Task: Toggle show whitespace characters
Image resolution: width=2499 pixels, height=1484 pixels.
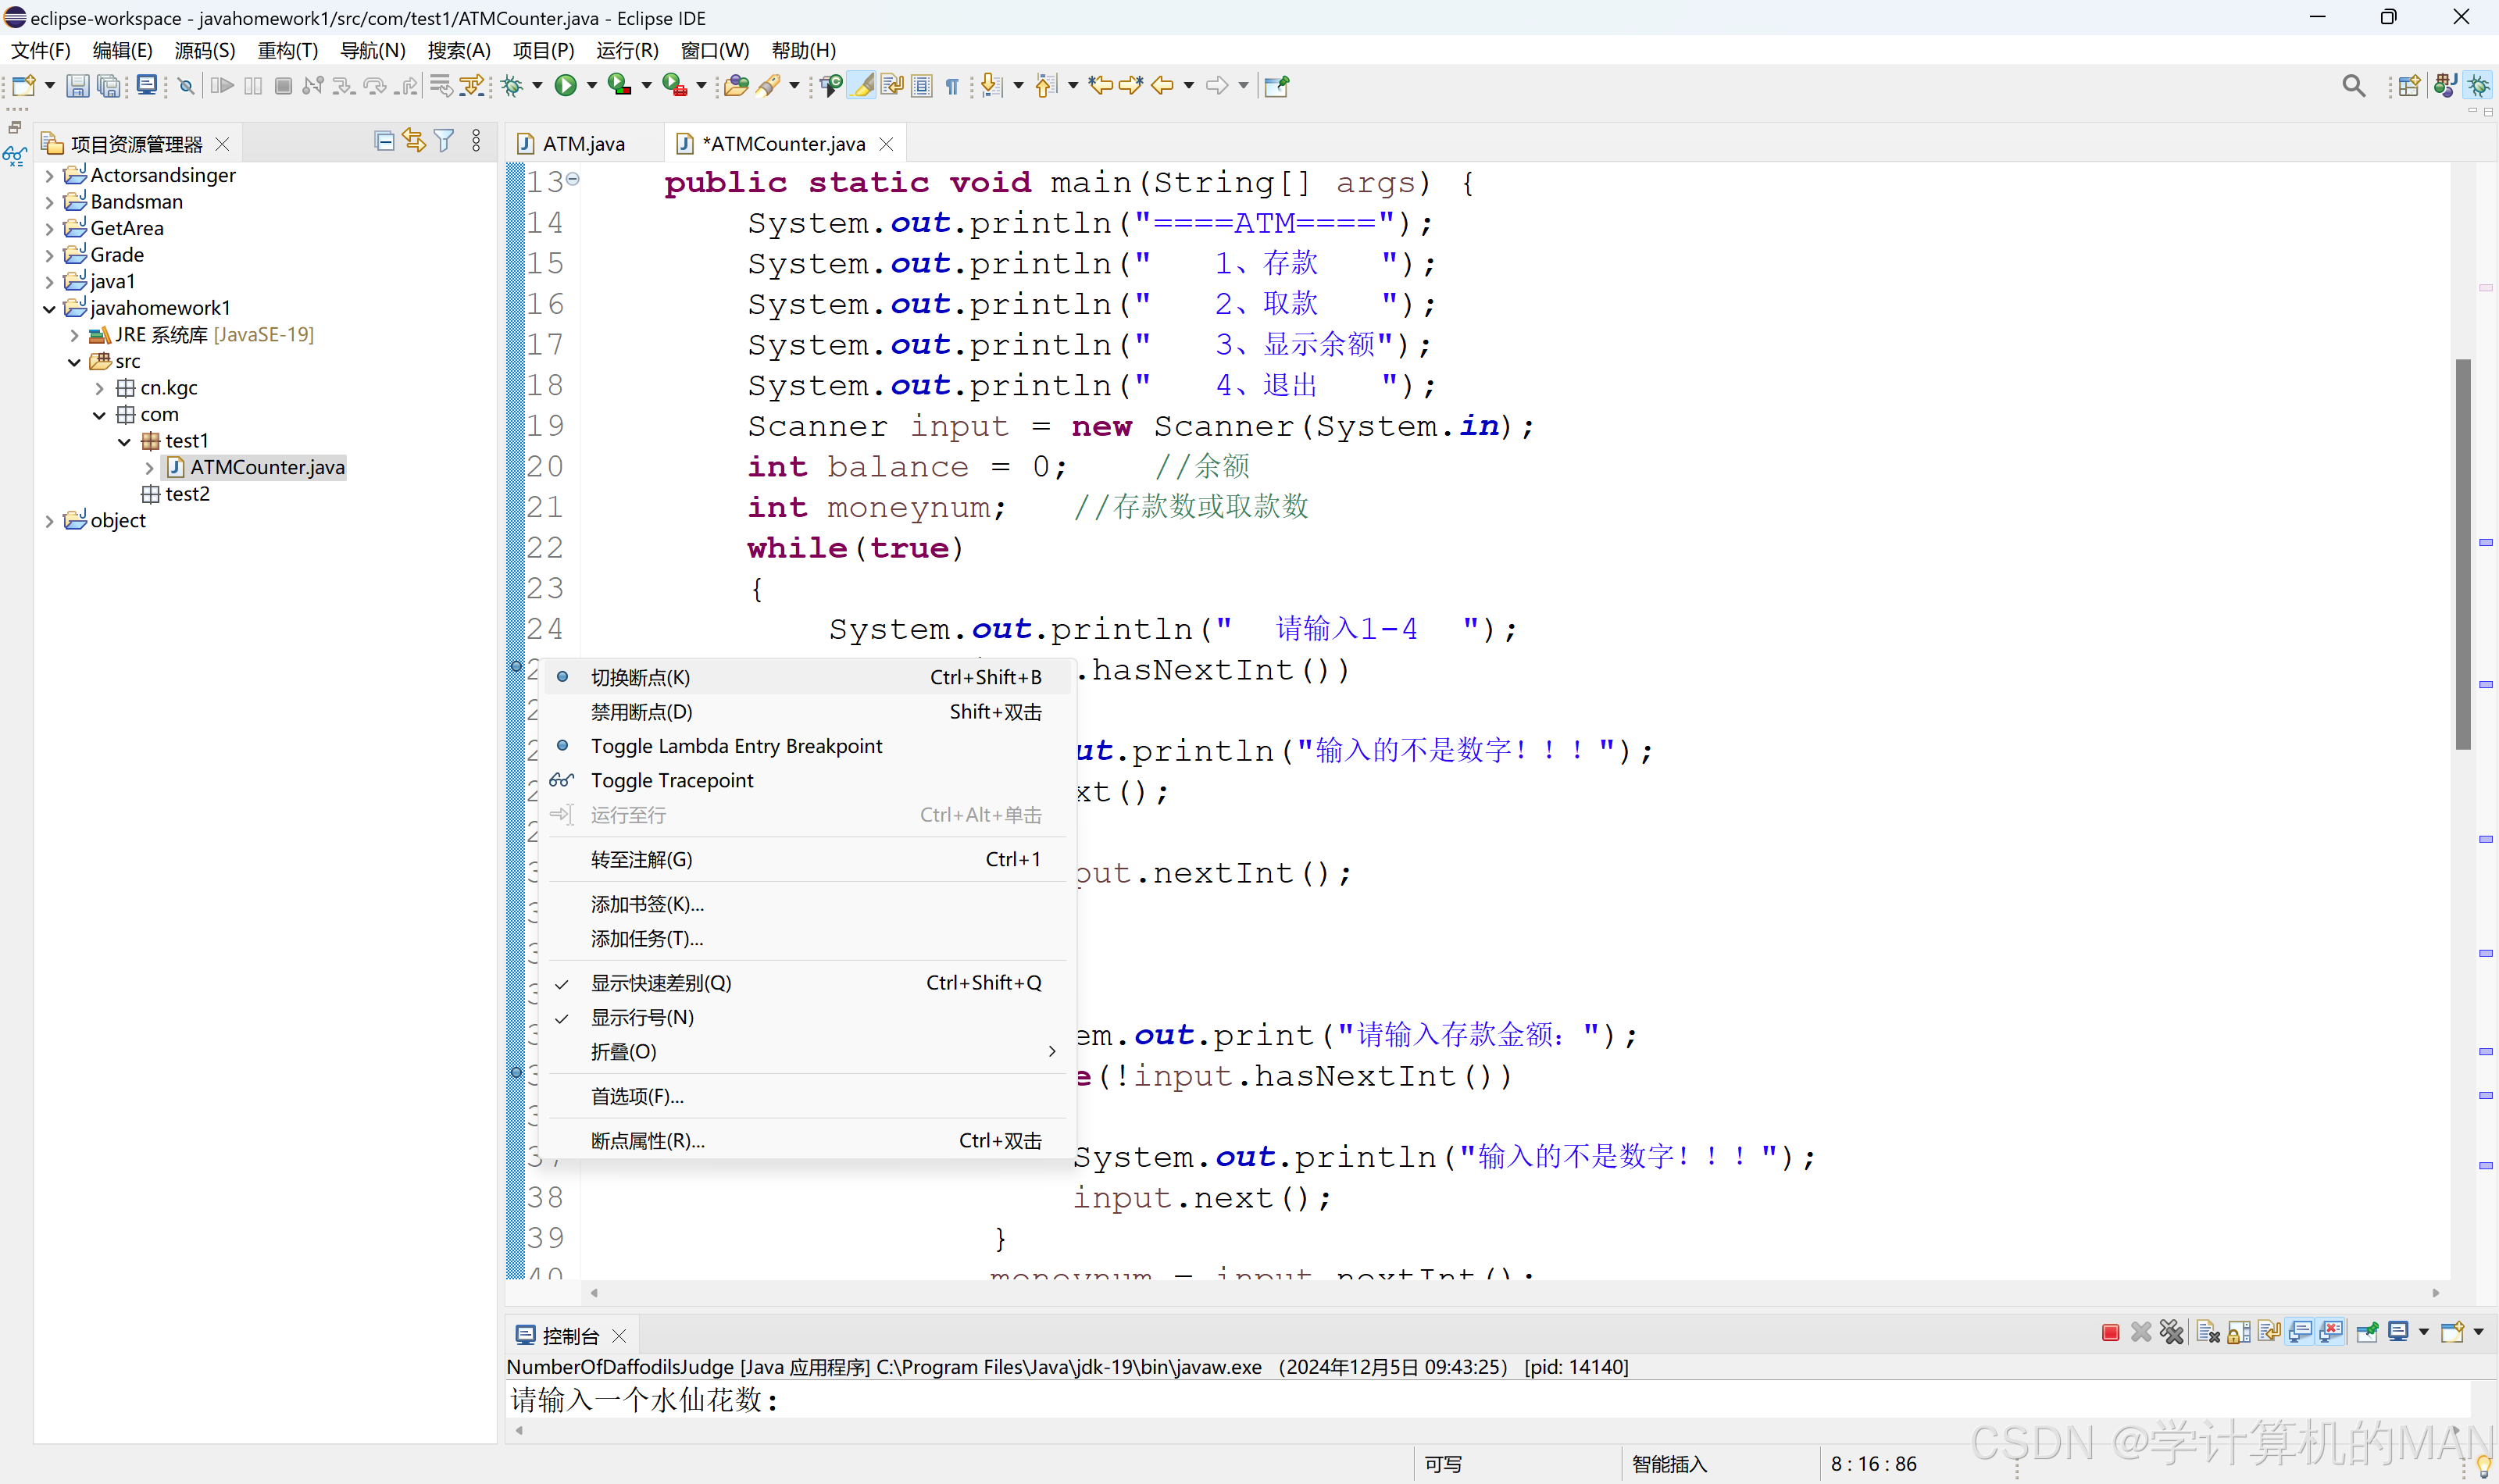Action: pyautogui.click(x=952, y=85)
